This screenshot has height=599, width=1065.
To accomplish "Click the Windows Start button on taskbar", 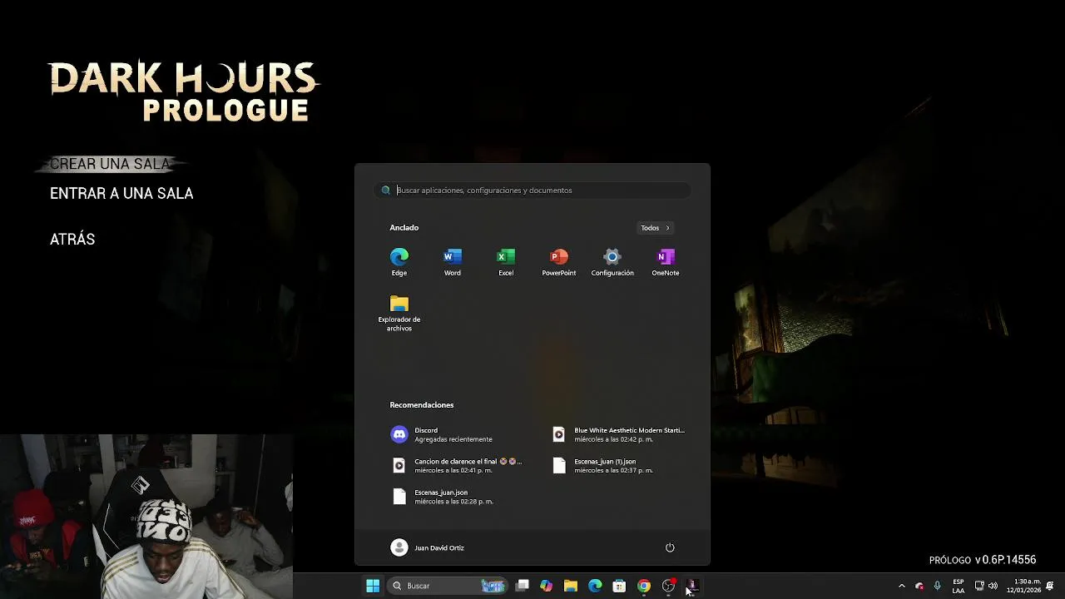I will [373, 586].
